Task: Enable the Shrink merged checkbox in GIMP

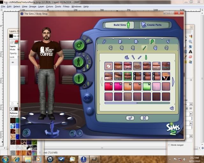Action: pos(169,145)
